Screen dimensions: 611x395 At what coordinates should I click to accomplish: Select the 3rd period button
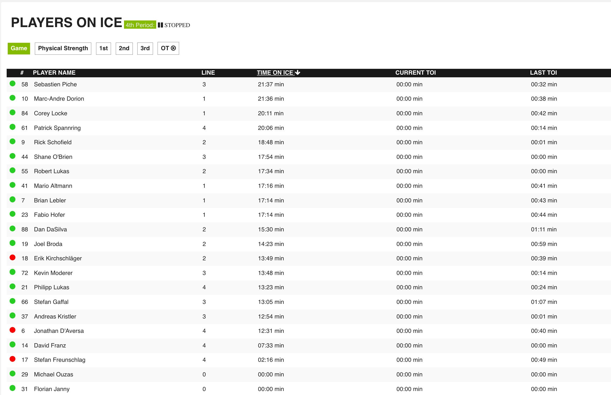point(145,48)
